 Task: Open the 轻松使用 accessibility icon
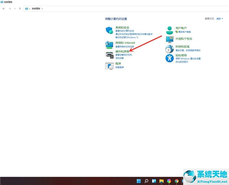click(x=169, y=58)
